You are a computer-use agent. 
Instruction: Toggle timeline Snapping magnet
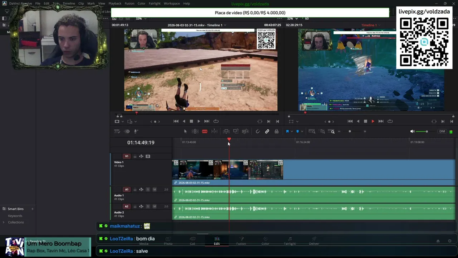pos(258,132)
